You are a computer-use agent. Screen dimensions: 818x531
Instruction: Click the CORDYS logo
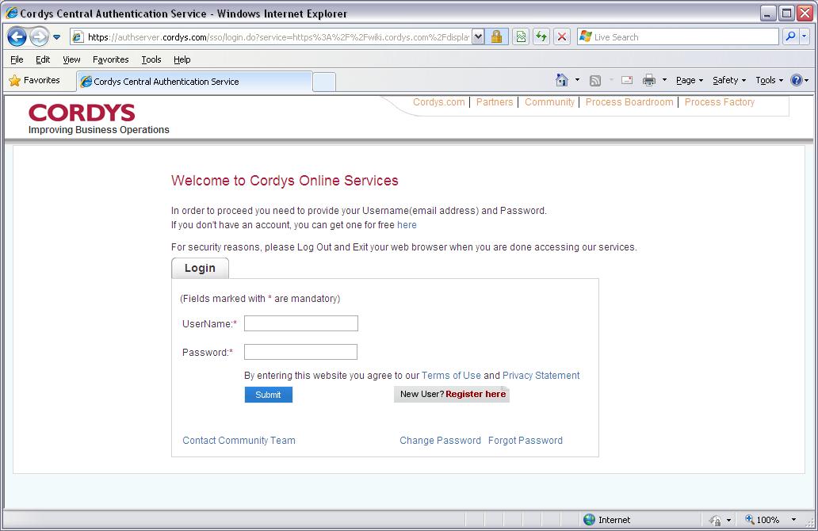(x=82, y=113)
